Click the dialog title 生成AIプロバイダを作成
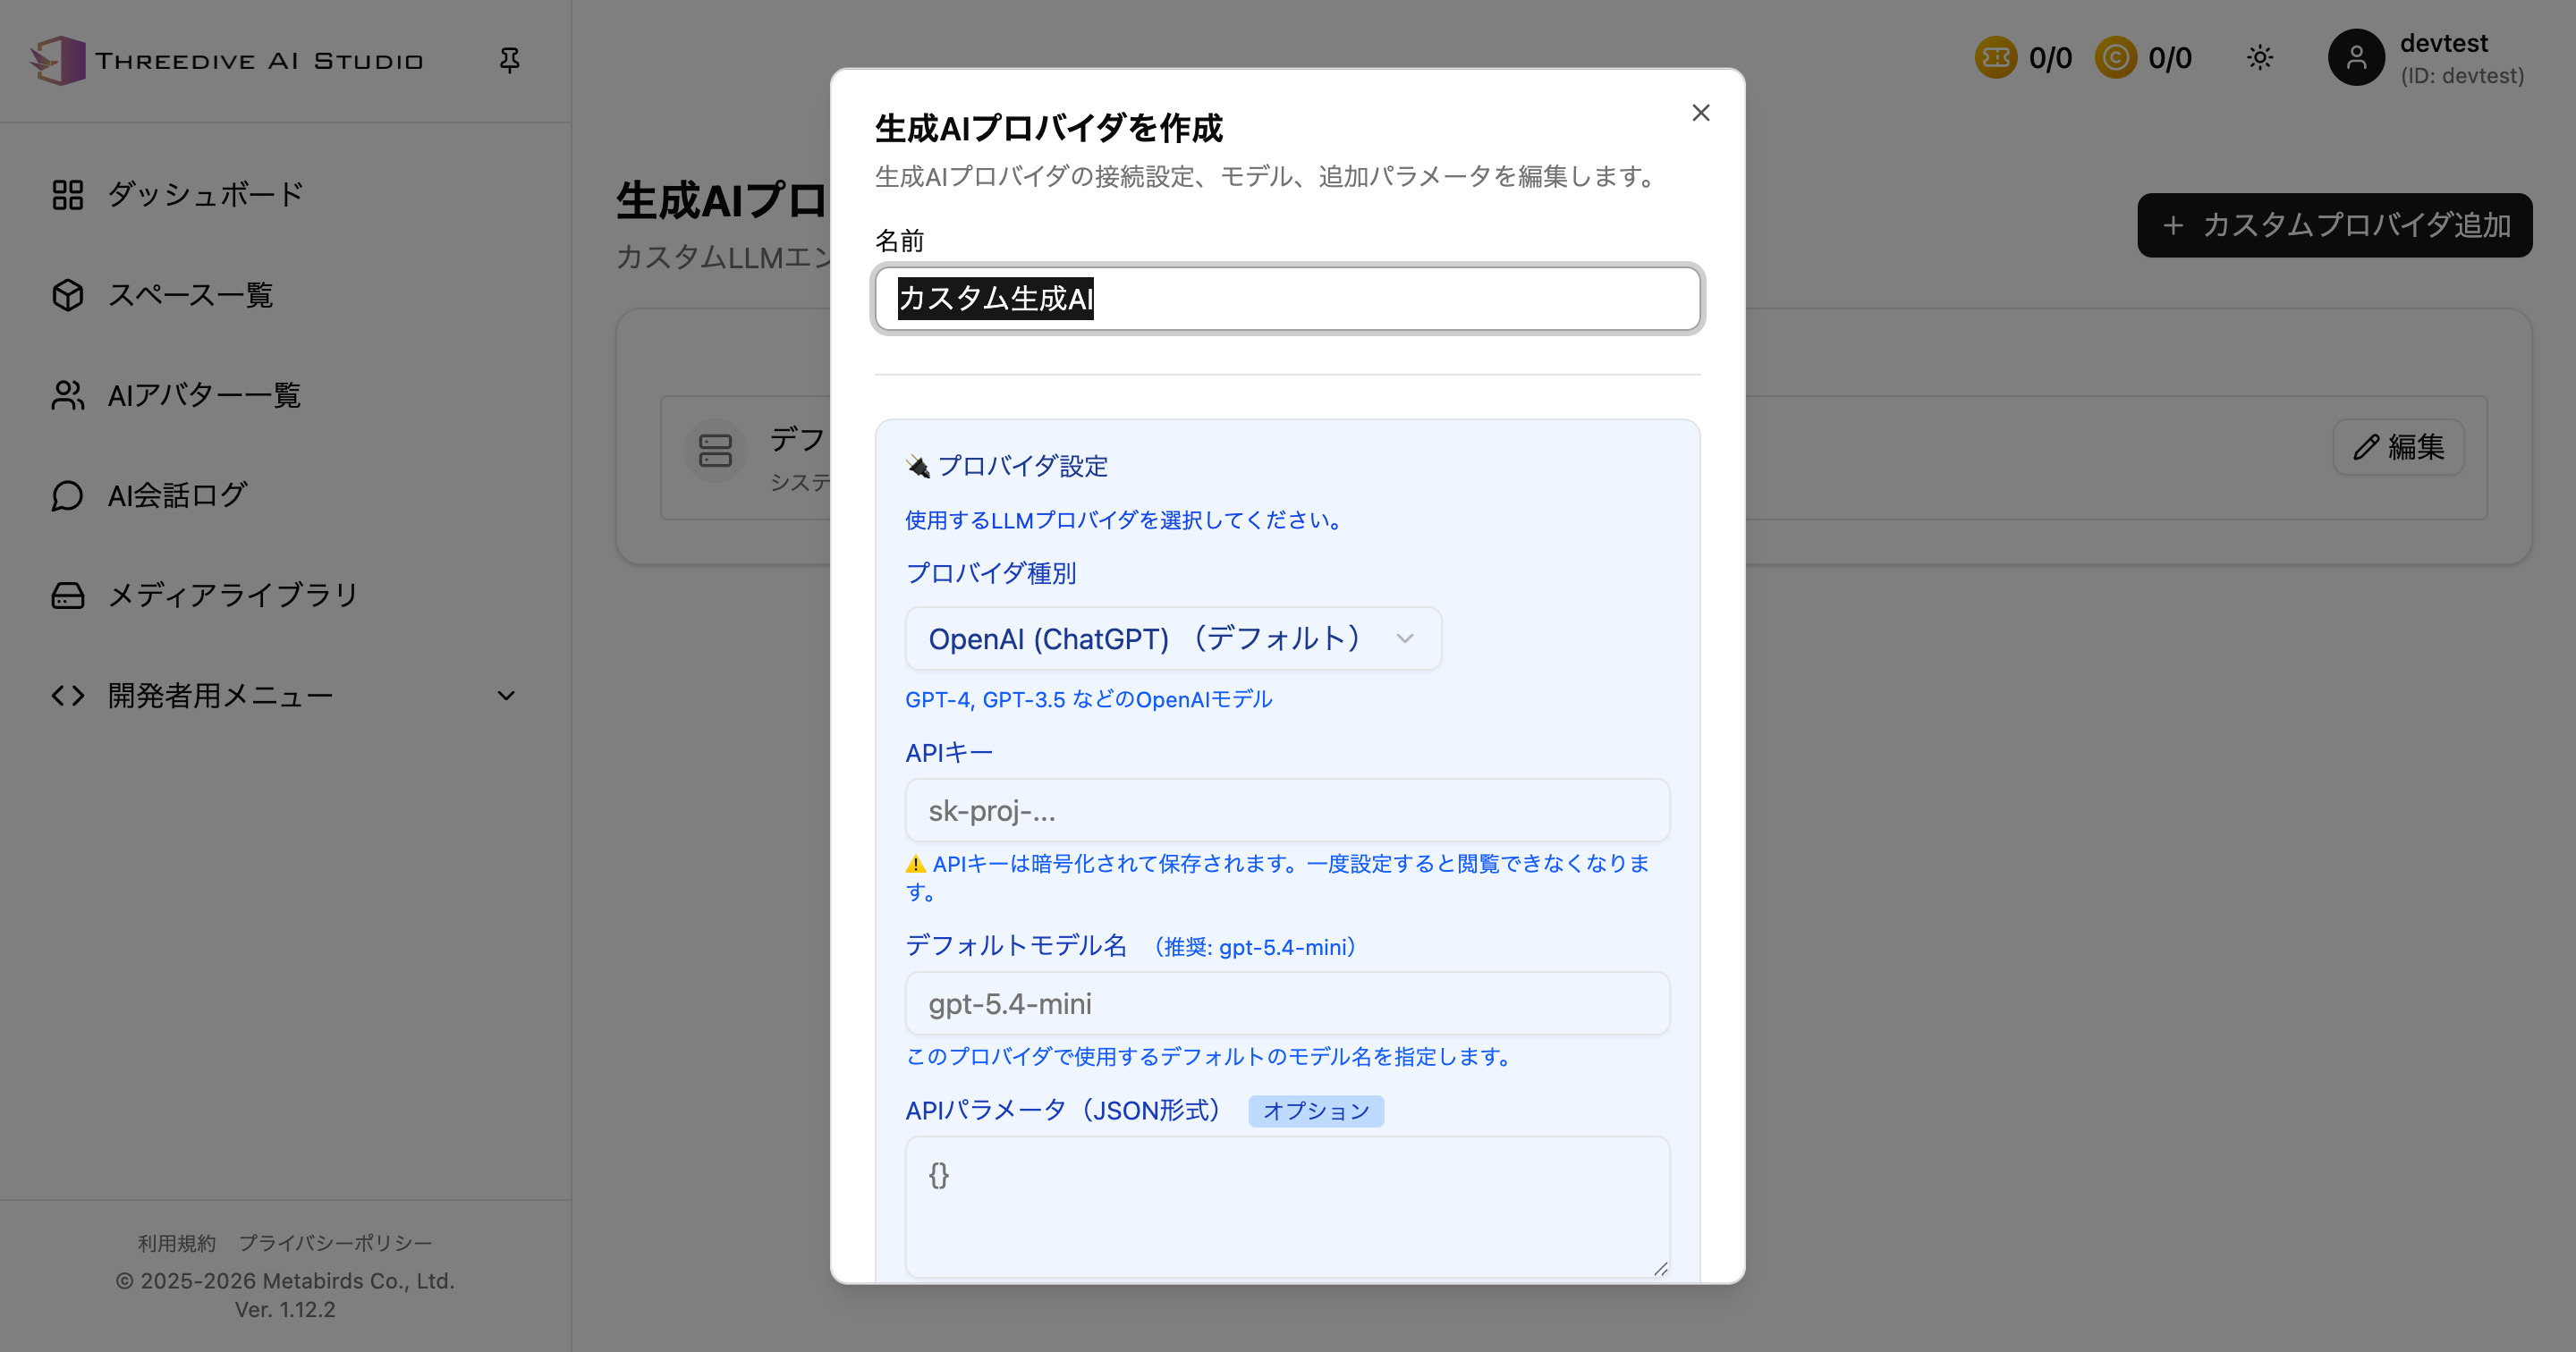 1048,128
